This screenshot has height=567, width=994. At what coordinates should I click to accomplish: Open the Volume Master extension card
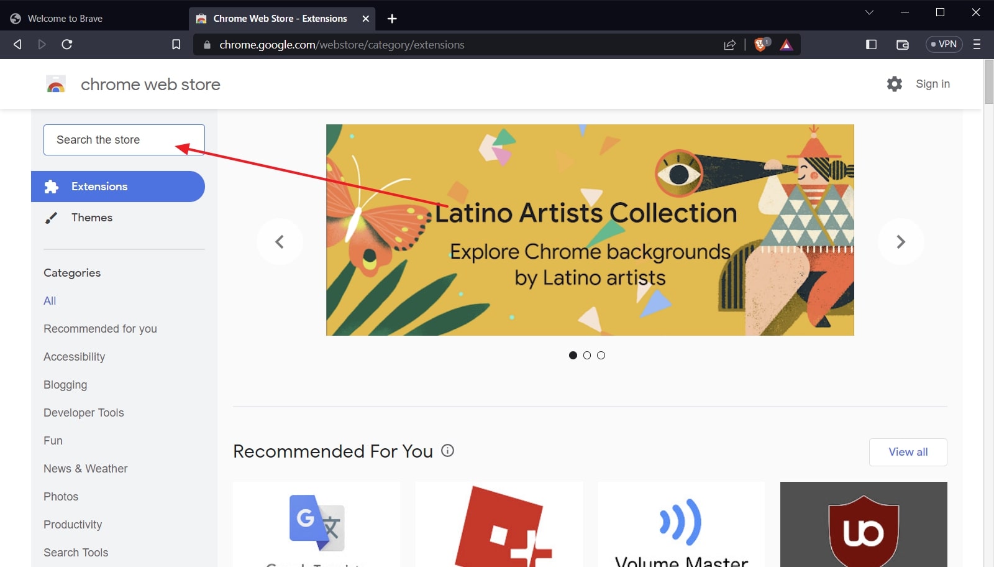(x=682, y=524)
